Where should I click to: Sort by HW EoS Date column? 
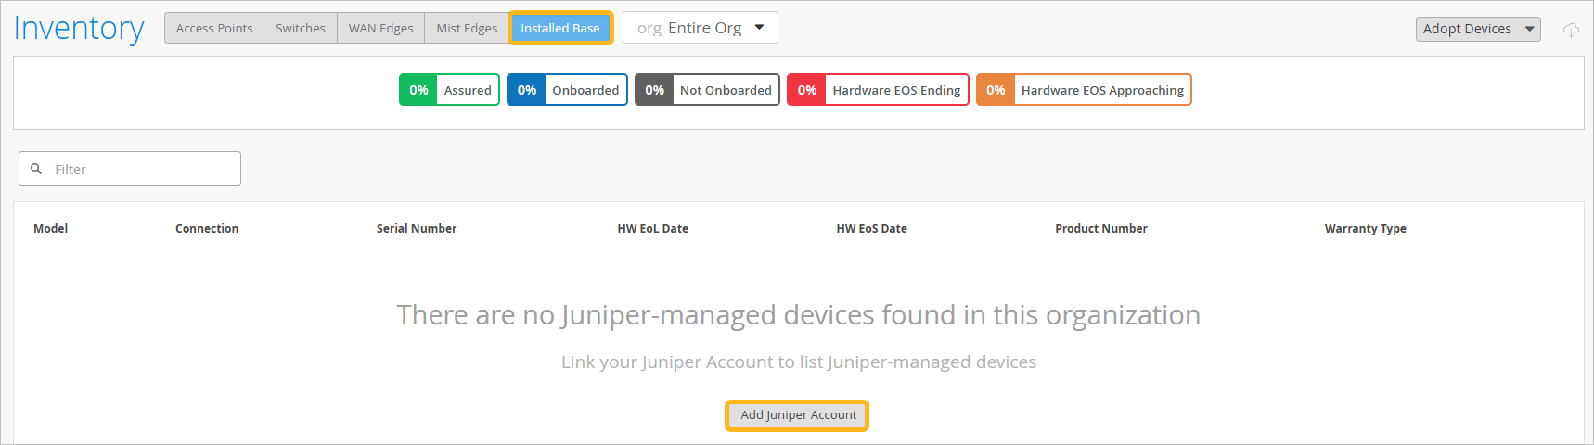[x=872, y=229]
